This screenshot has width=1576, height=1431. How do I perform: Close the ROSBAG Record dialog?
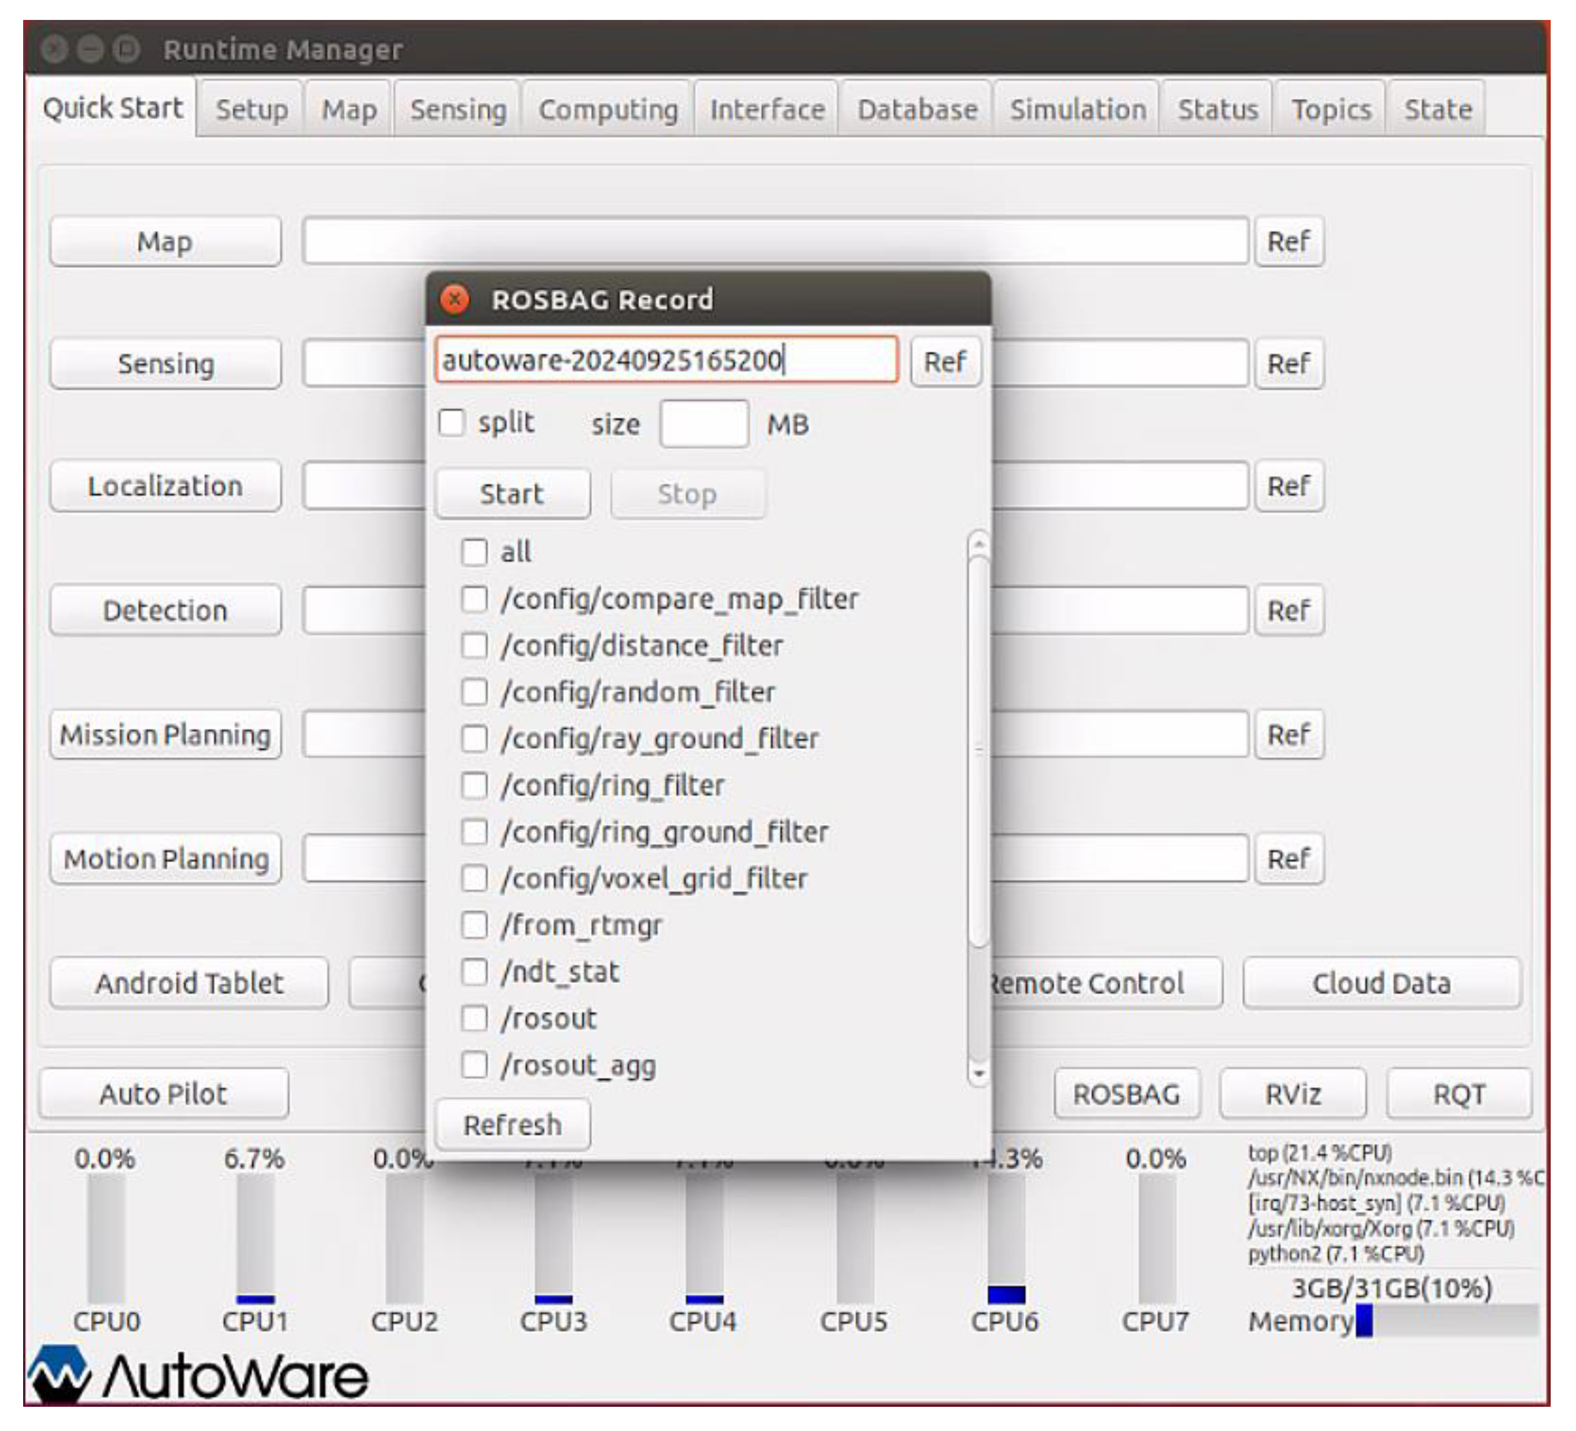[454, 298]
